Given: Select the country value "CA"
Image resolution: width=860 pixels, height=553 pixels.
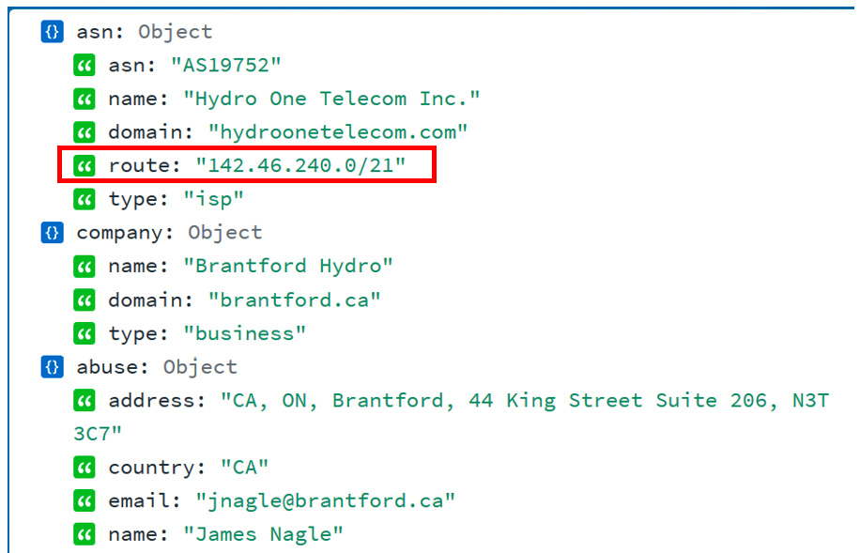Looking at the screenshot, I should [245, 468].
